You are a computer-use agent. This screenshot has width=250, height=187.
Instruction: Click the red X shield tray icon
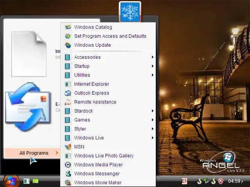pos(221,181)
